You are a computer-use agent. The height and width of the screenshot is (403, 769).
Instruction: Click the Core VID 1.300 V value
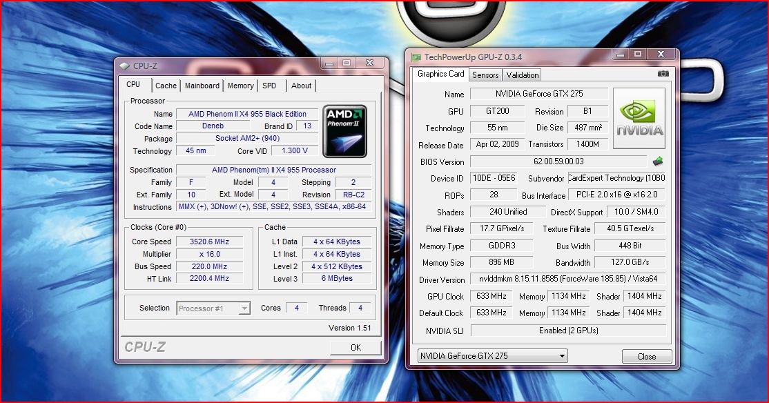(294, 151)
